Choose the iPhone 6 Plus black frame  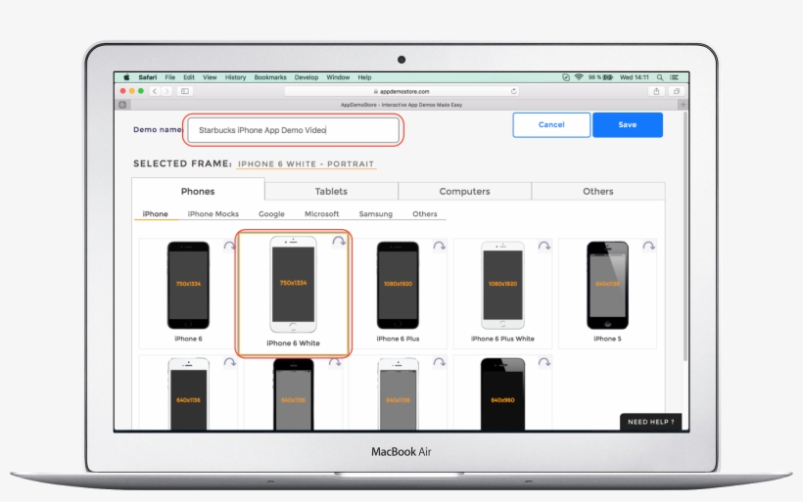(x=398, y=293)
